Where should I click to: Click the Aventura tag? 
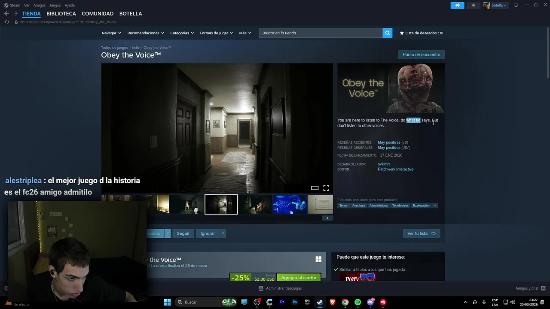[x=358, y=206]
